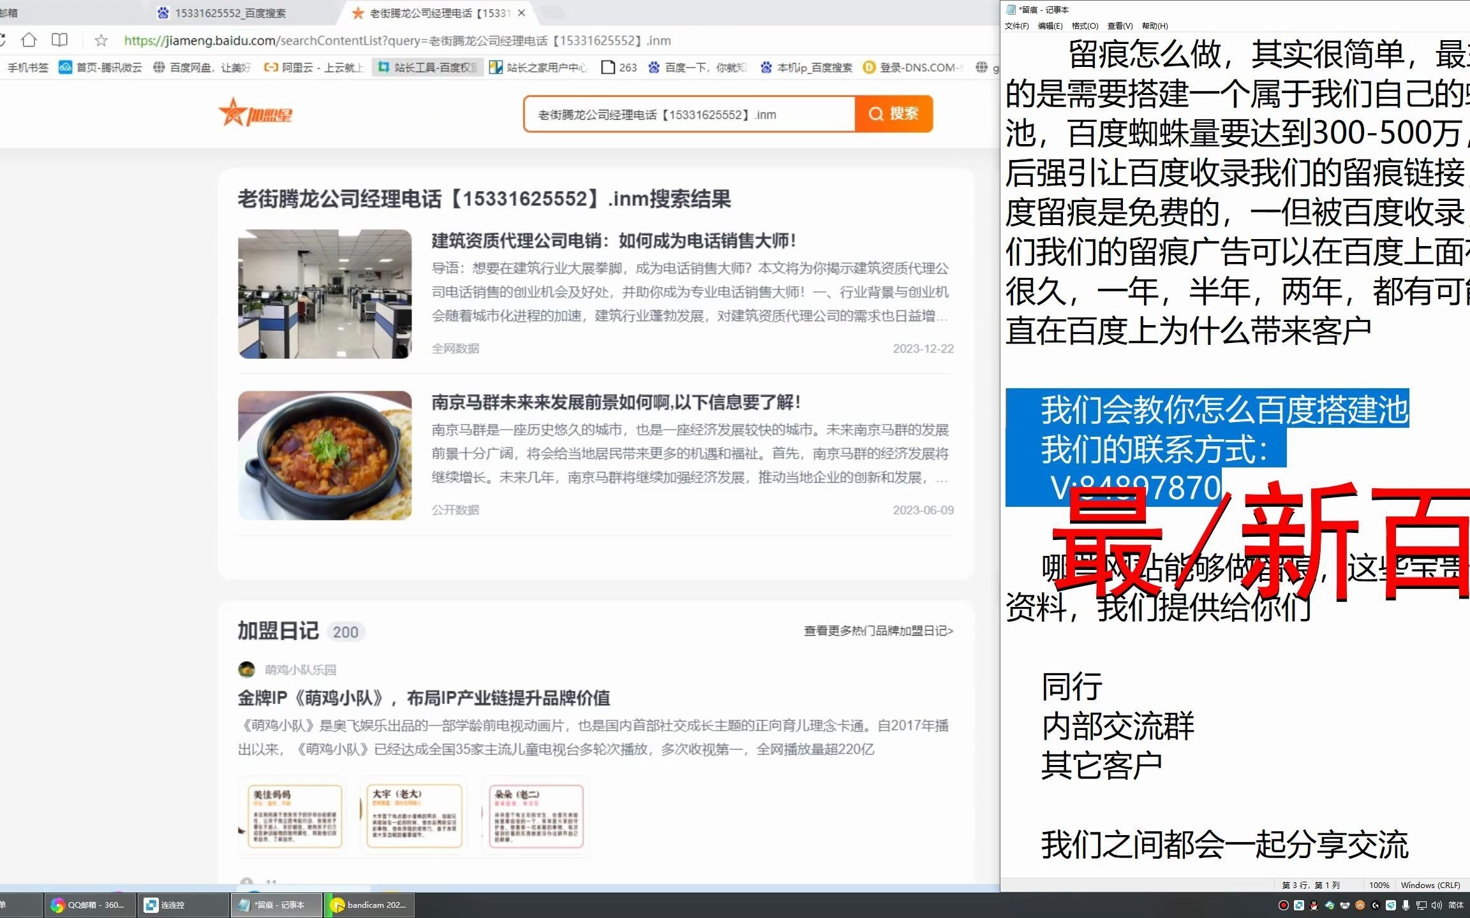This screenshot has height=918, width=1470.
Task: Open the 站长工具-百度权重 bookmark
Action: (x=428, y=67)
